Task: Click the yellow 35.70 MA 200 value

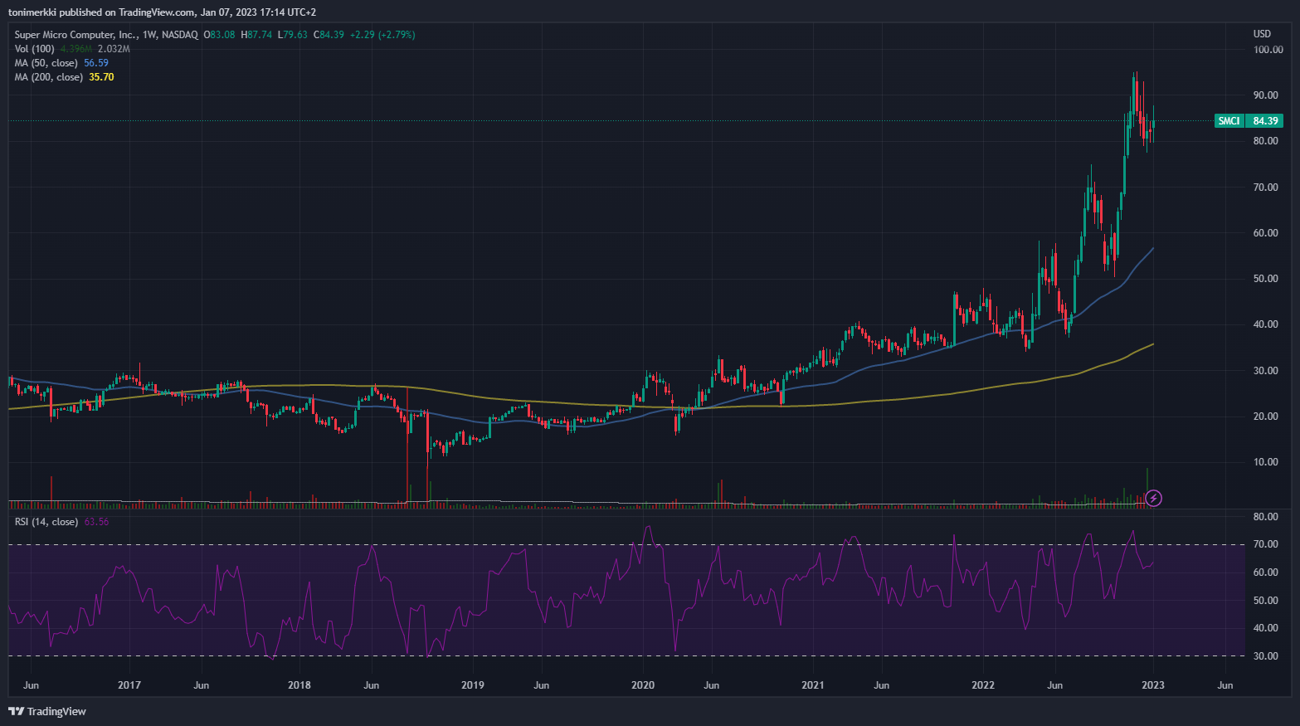Action: pos(101,77)
